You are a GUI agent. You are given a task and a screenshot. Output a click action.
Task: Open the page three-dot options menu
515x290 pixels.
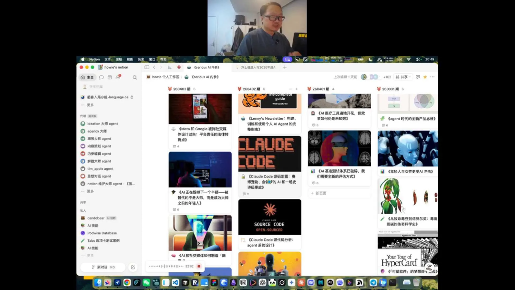point(432,77)
